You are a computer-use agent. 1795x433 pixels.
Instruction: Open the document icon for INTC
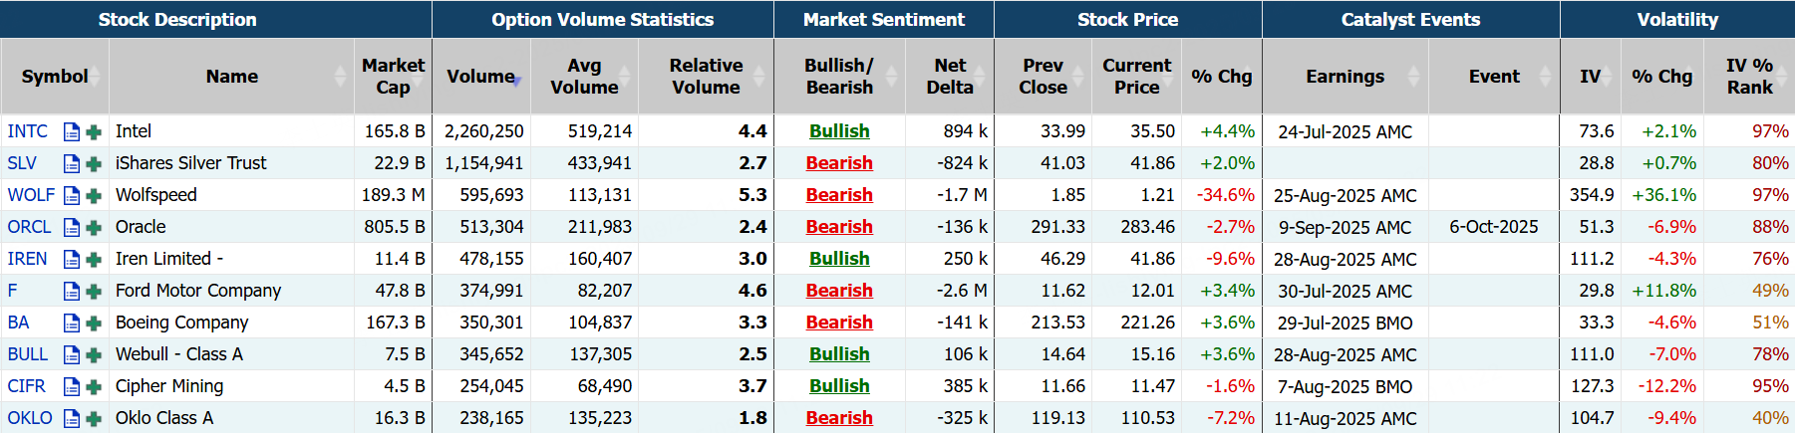[72, 131]
